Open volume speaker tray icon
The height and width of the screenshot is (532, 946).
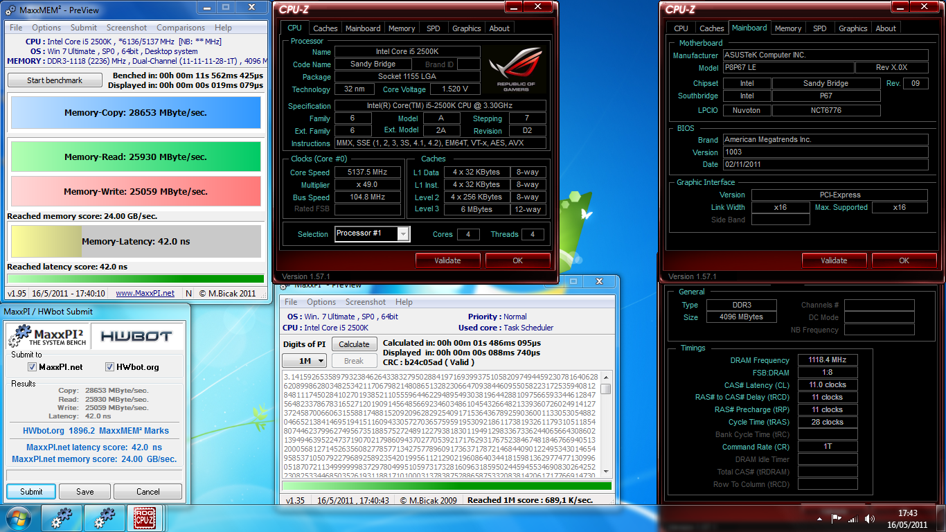869,518
